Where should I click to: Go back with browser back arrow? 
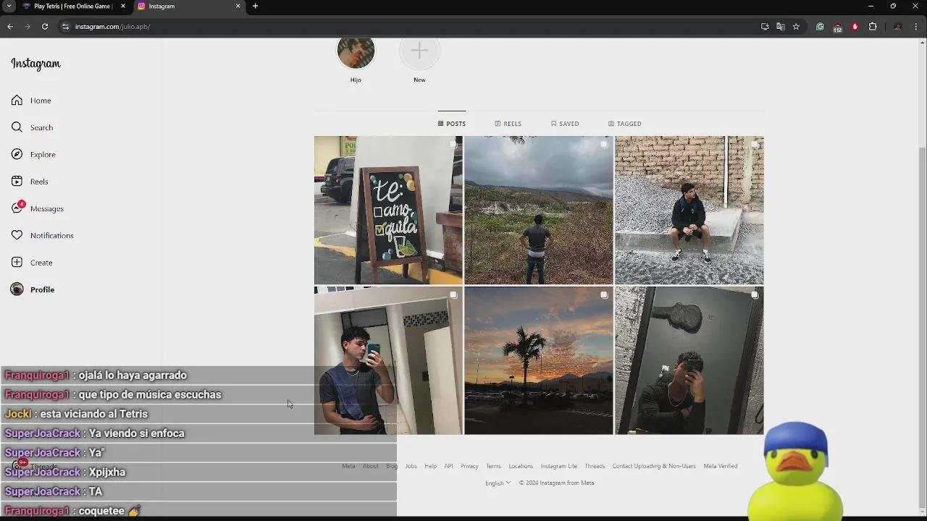pos(10,27)
